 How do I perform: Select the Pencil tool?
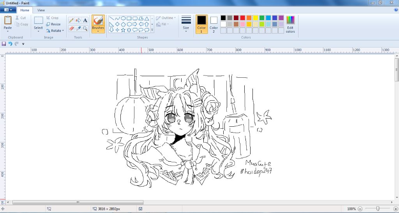pyautogui.click(x=72, y=20)
